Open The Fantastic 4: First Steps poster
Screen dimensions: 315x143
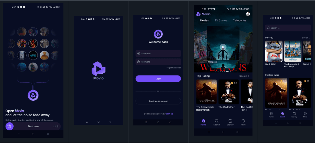(x=293, y=51)
